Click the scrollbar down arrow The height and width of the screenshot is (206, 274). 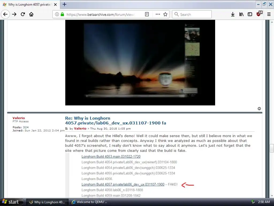272,196
